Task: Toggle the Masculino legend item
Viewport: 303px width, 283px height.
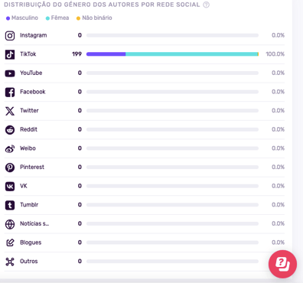Action: click(x=22, y=18)
